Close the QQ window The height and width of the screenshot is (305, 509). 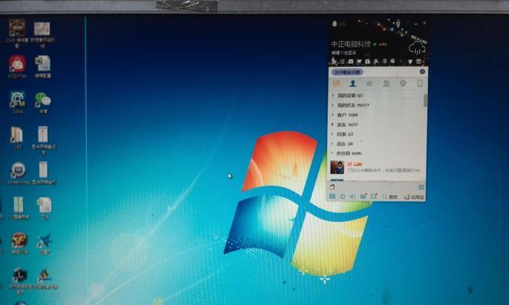pos(424,23)
